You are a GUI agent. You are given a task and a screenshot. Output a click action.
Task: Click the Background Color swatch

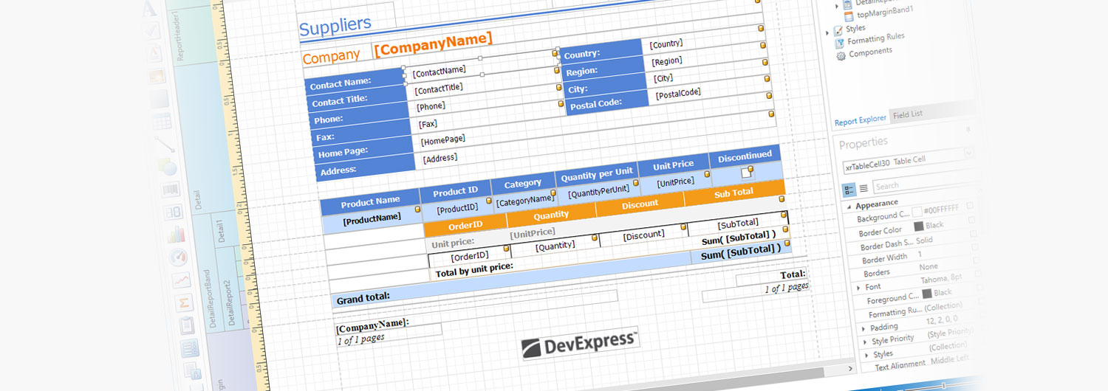[x=917, y=212]
